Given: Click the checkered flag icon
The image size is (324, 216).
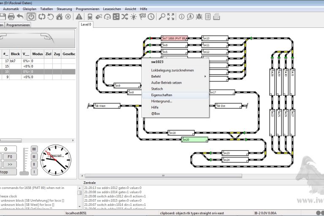Looking at the screenshot, I should coord(142,17).
